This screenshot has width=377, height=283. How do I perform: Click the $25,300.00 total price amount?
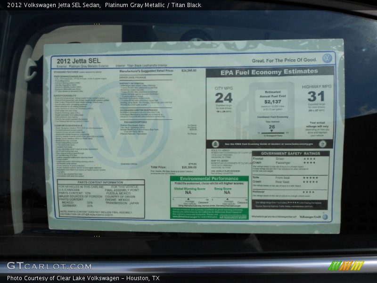189,167
